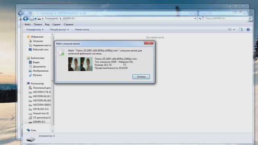Expand the Упорядочить dropdown
This screenshot has width=258, height=145.
coord(35,29)
